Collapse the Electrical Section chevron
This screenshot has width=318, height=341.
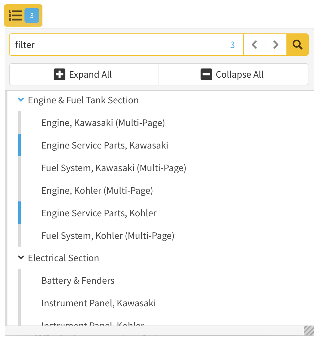(x=21, y=257)
